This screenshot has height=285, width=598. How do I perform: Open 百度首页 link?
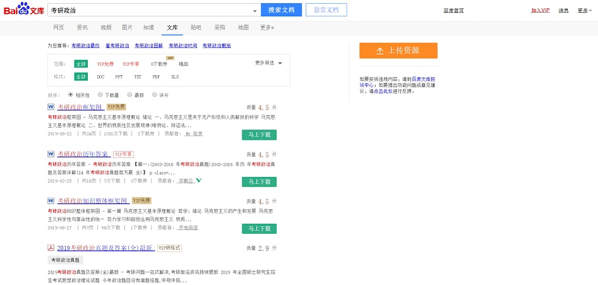point(453,11)
